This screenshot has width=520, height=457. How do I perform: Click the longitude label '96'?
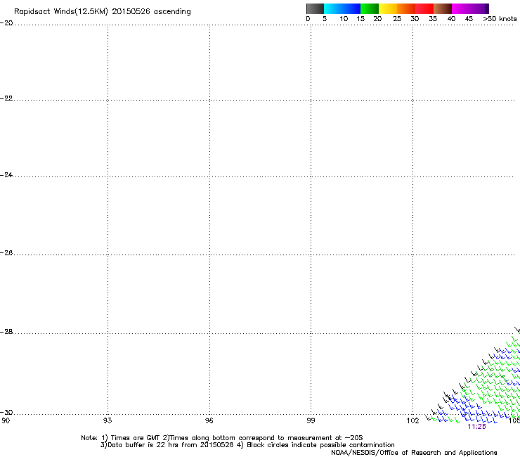pos(209,420)
